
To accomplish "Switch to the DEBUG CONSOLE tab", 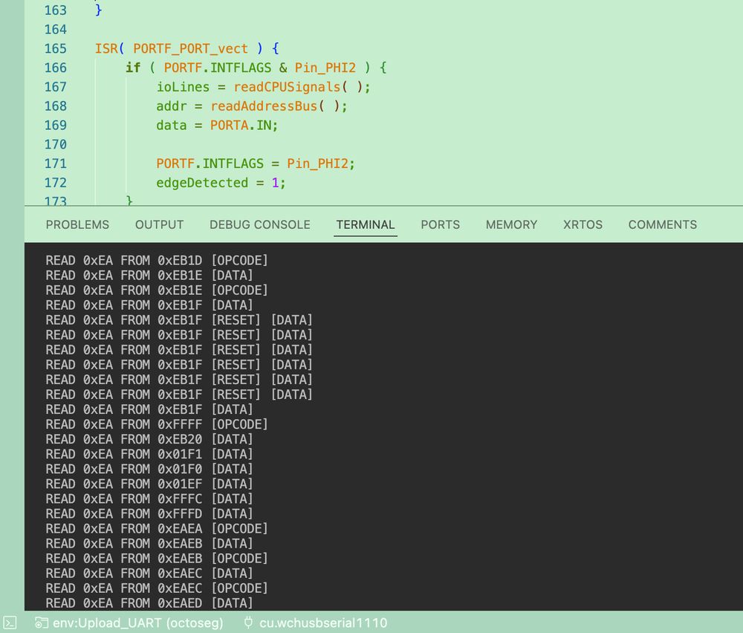I will click(x=259, y=224).
